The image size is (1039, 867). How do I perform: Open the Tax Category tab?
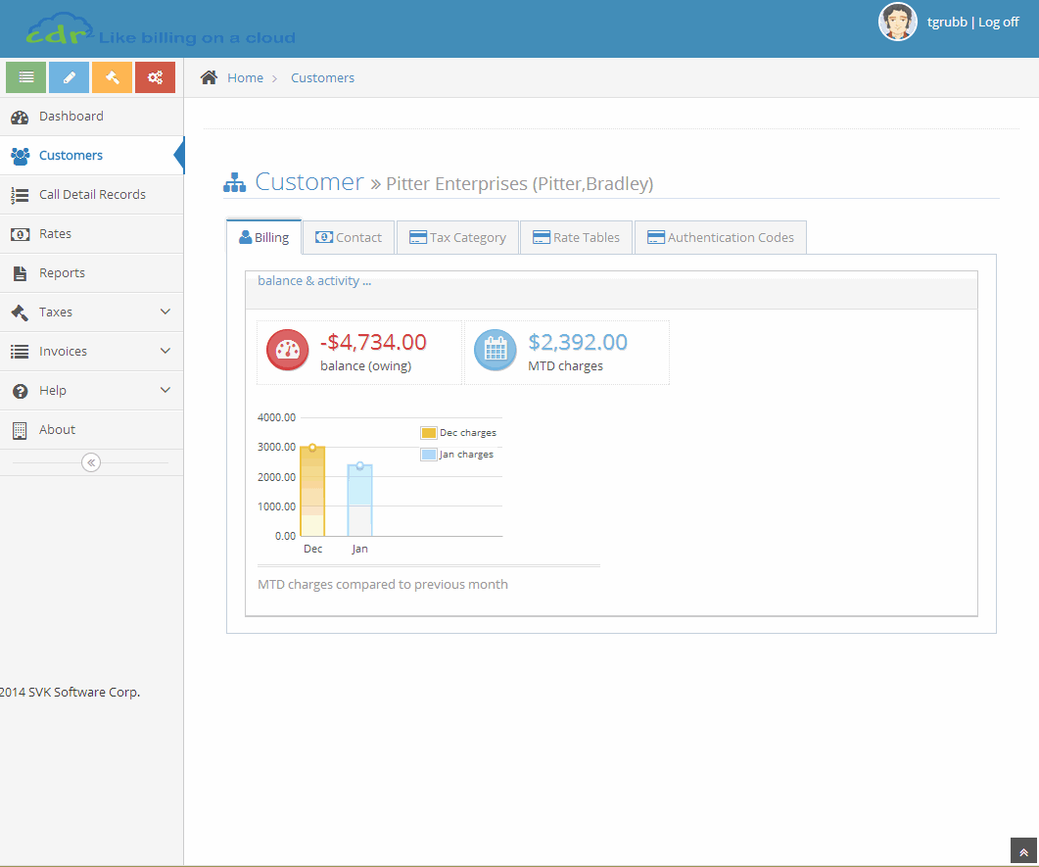(458, 237)
